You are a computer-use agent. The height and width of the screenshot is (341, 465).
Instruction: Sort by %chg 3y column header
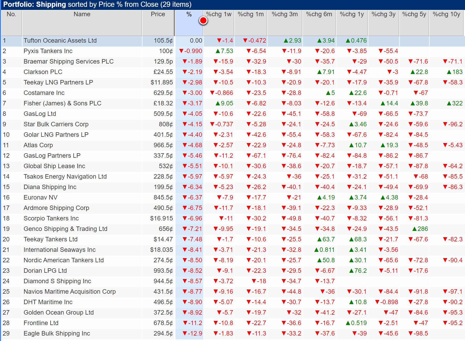[384, 23]
